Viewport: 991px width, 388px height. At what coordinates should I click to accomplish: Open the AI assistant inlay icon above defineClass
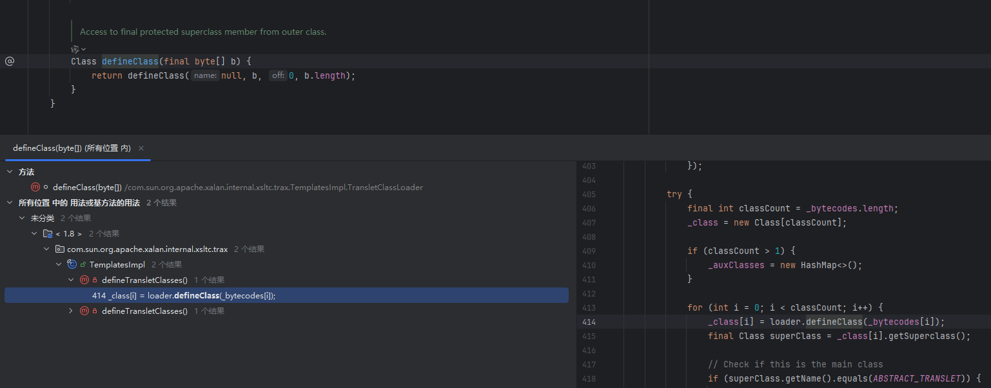pos(76,49)
